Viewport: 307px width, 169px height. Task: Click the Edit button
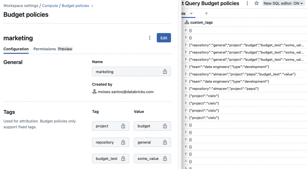point(164,38)
